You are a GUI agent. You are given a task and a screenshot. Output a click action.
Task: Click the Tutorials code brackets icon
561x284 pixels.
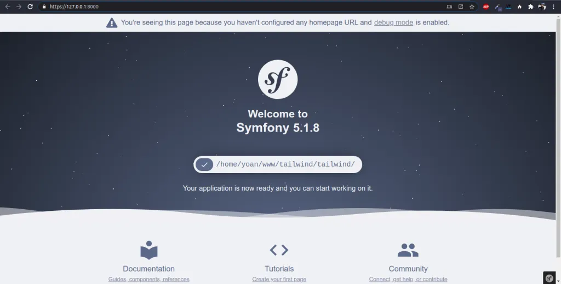coord(279,250)
